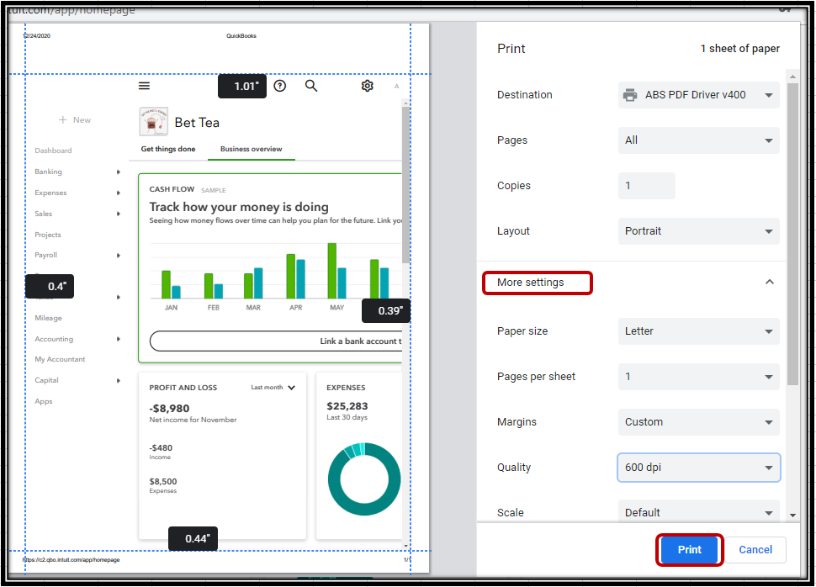Open the Layout dropdown set to Portrait

coord(698,231)
